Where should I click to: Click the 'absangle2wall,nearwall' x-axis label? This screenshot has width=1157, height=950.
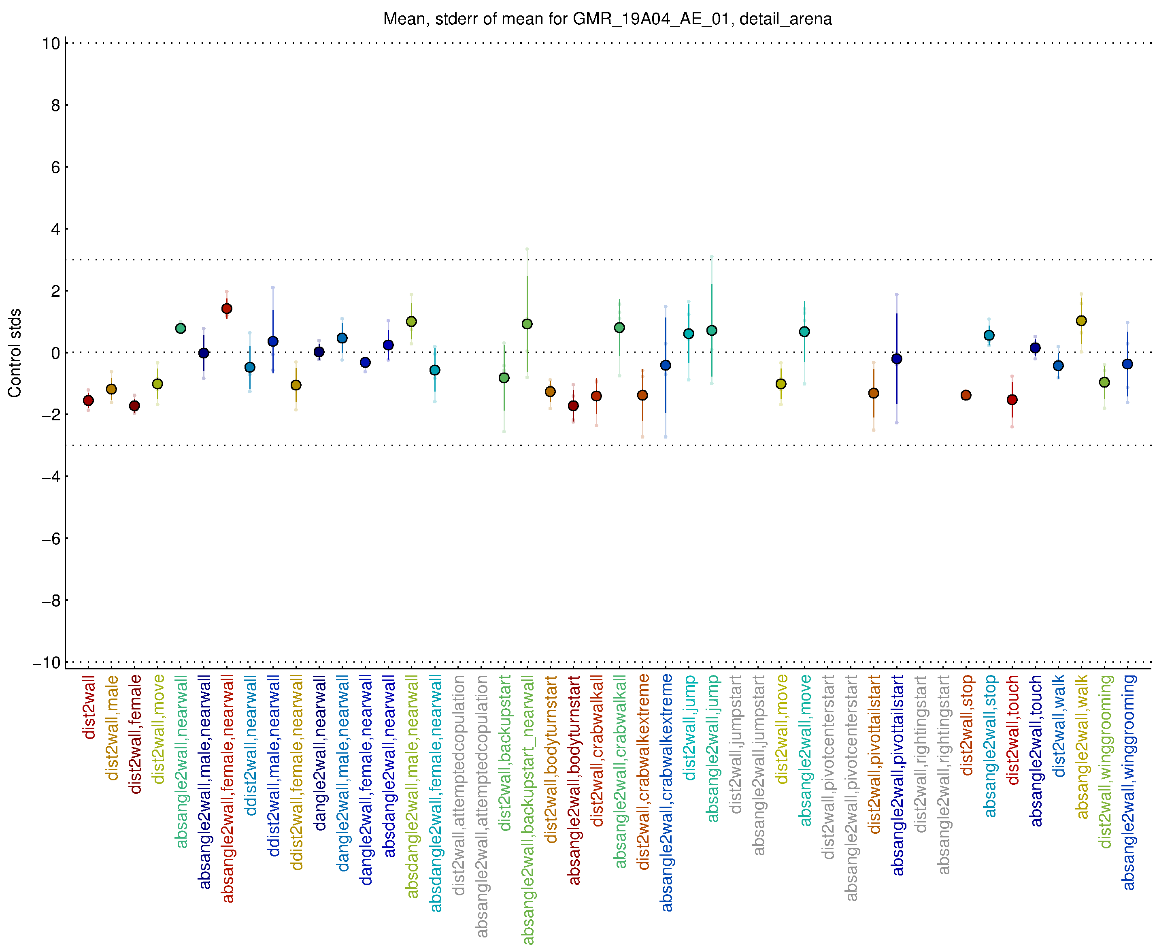point(181,762)
